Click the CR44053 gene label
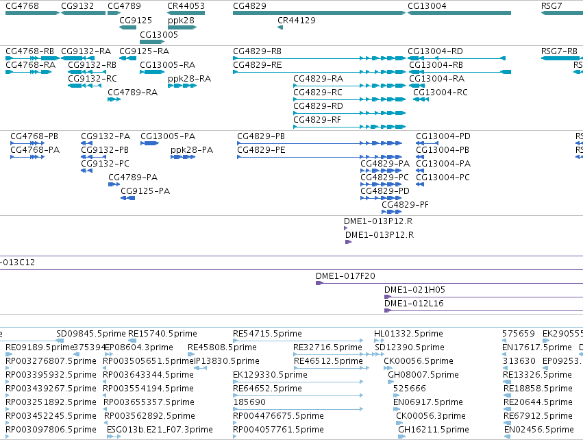 (x=186, y=6)
